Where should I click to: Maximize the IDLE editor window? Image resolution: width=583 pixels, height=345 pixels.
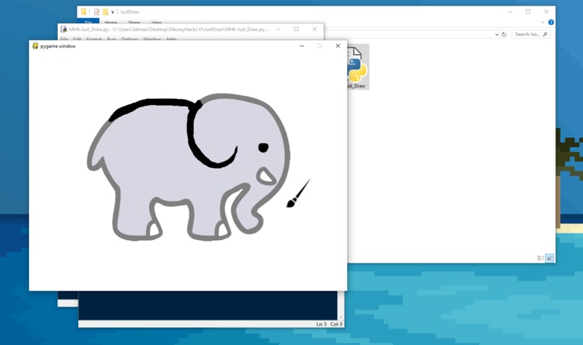297,29
